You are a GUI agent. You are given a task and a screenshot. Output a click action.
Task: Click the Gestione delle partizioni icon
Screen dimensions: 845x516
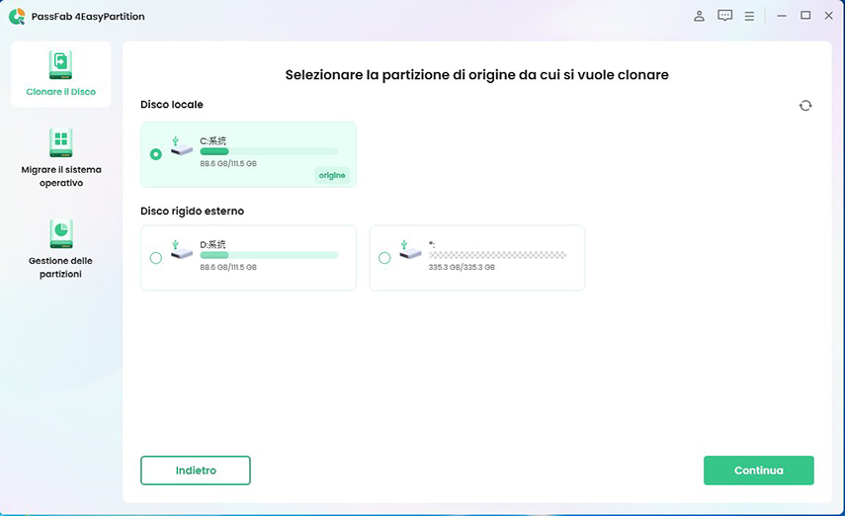click(x=60, y=233)
